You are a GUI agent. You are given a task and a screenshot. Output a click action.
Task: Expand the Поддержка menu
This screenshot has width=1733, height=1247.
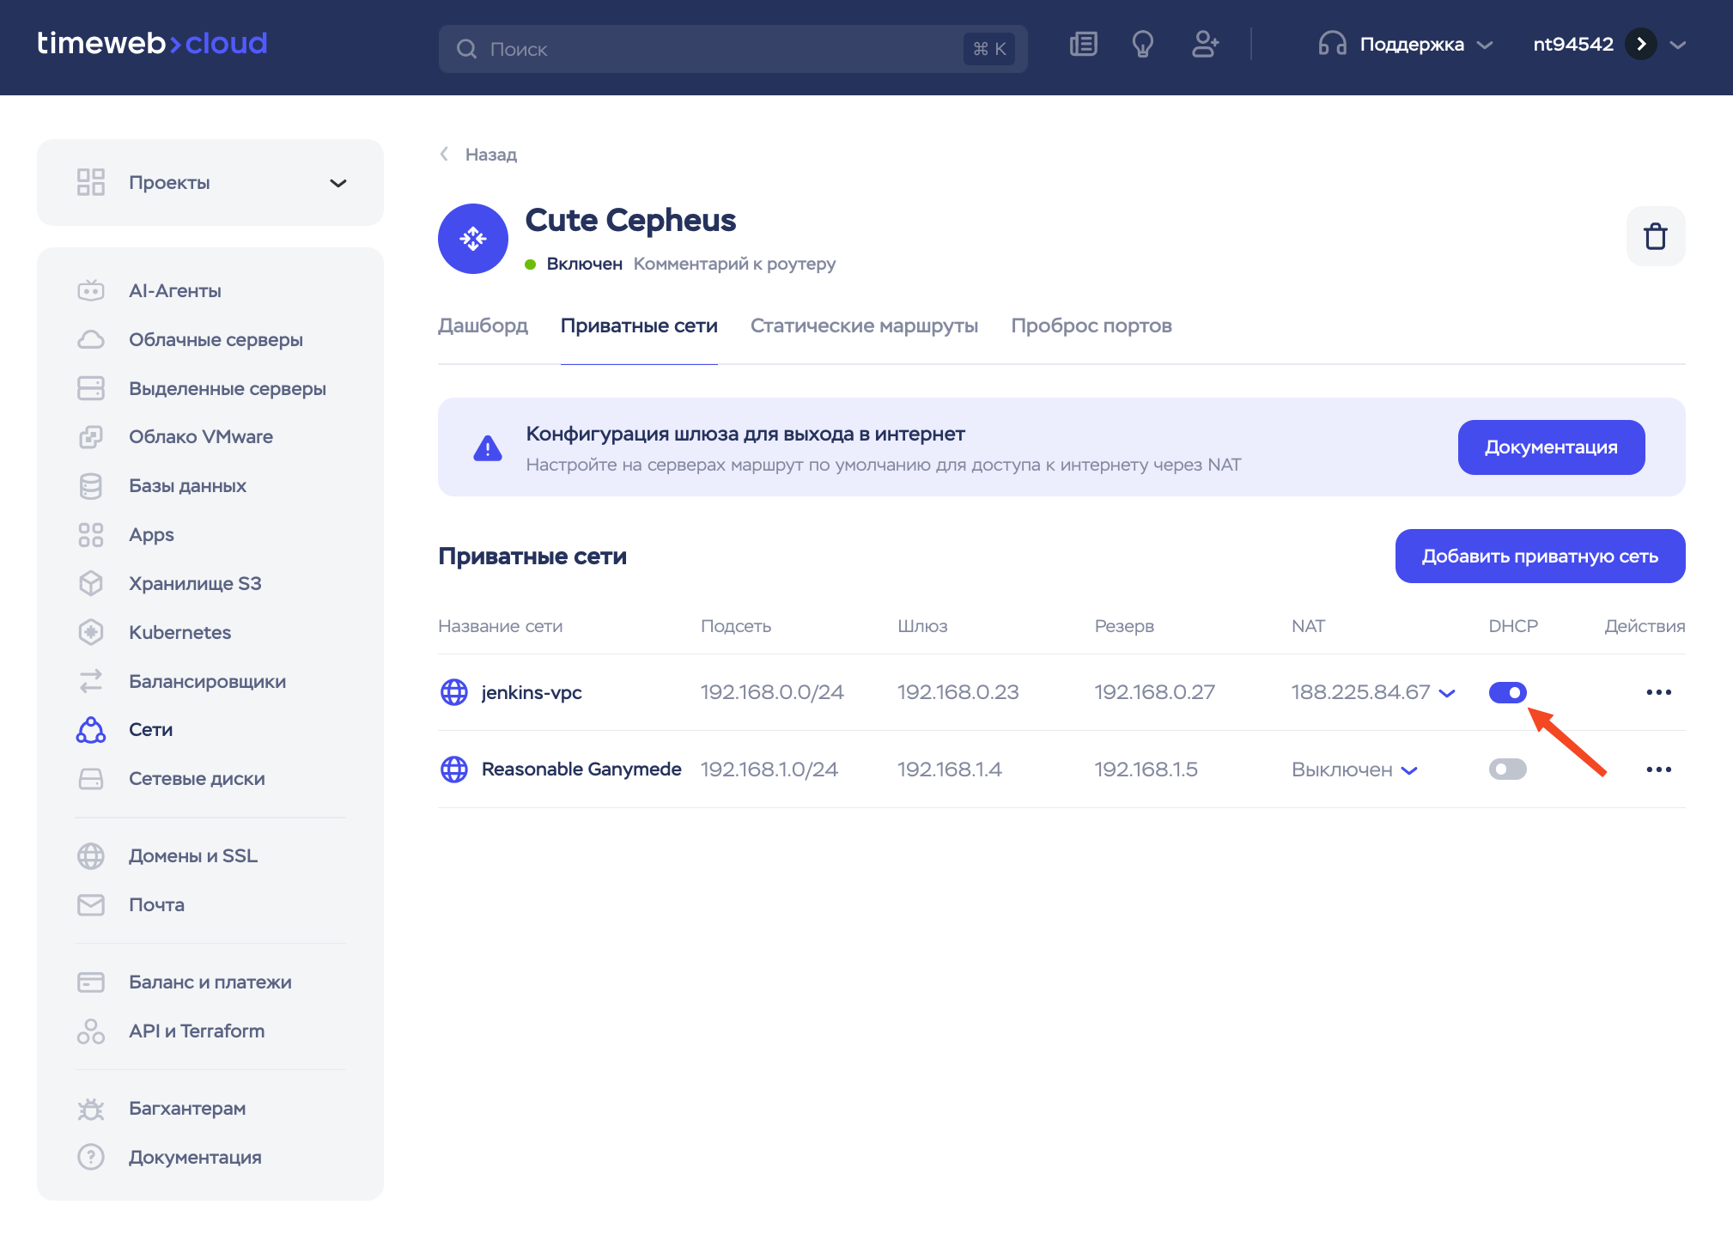coord(1411,45)
